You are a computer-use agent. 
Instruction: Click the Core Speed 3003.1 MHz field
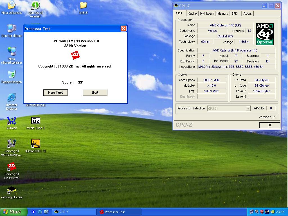pyautogui.click(x=211, y=80)
